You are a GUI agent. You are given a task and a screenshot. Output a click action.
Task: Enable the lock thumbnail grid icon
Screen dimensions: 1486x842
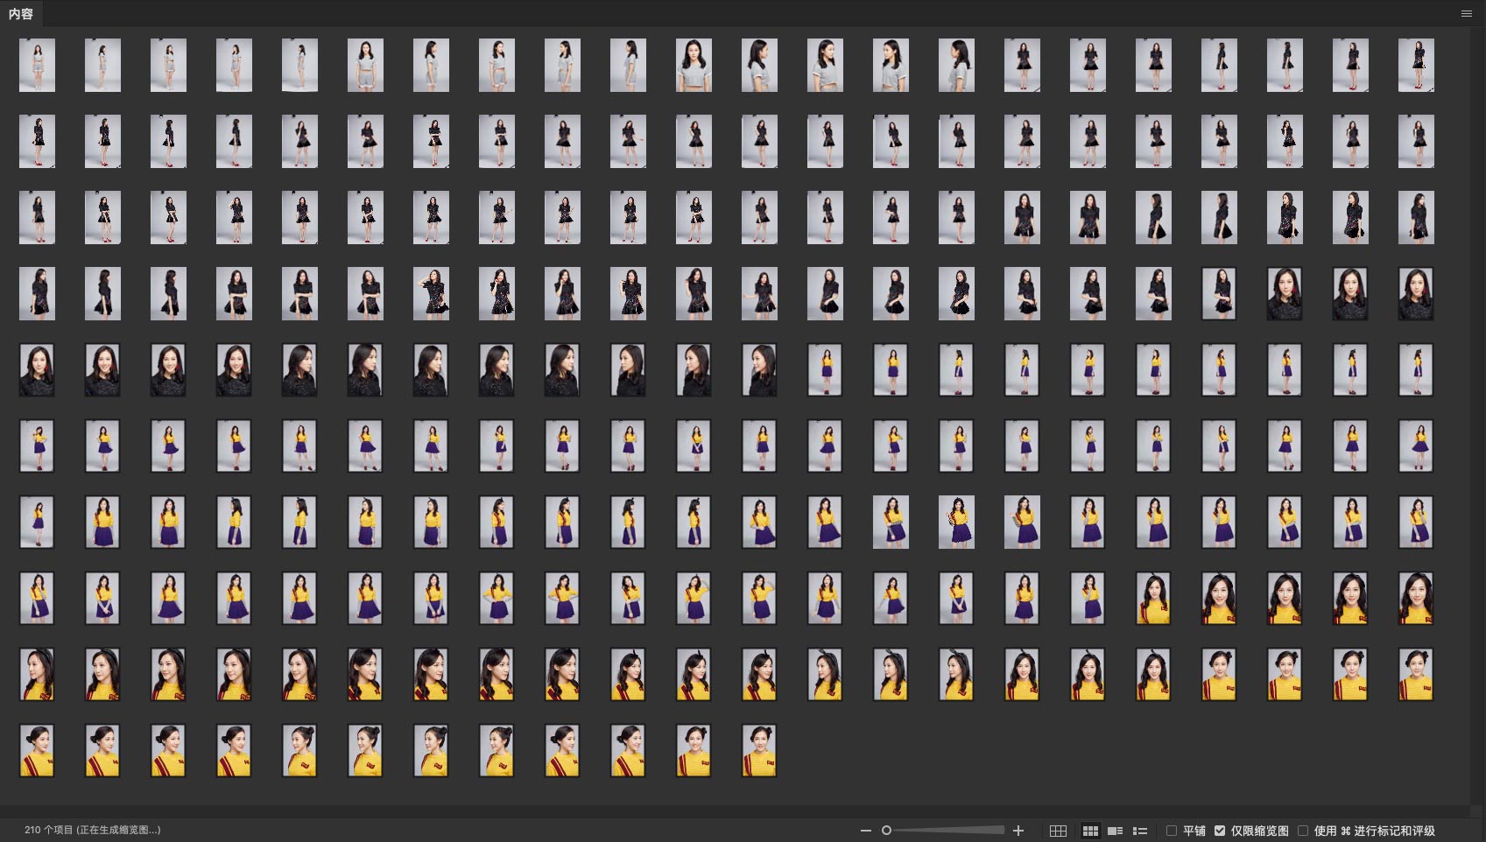pyautogui.click(x=1058, y=831)
